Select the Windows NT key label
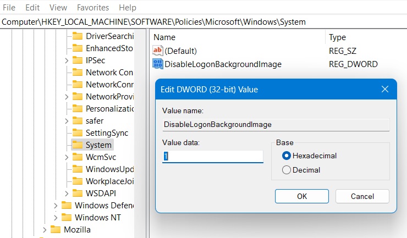Screen dimensions: 407x238 click(x=98, y=218)
